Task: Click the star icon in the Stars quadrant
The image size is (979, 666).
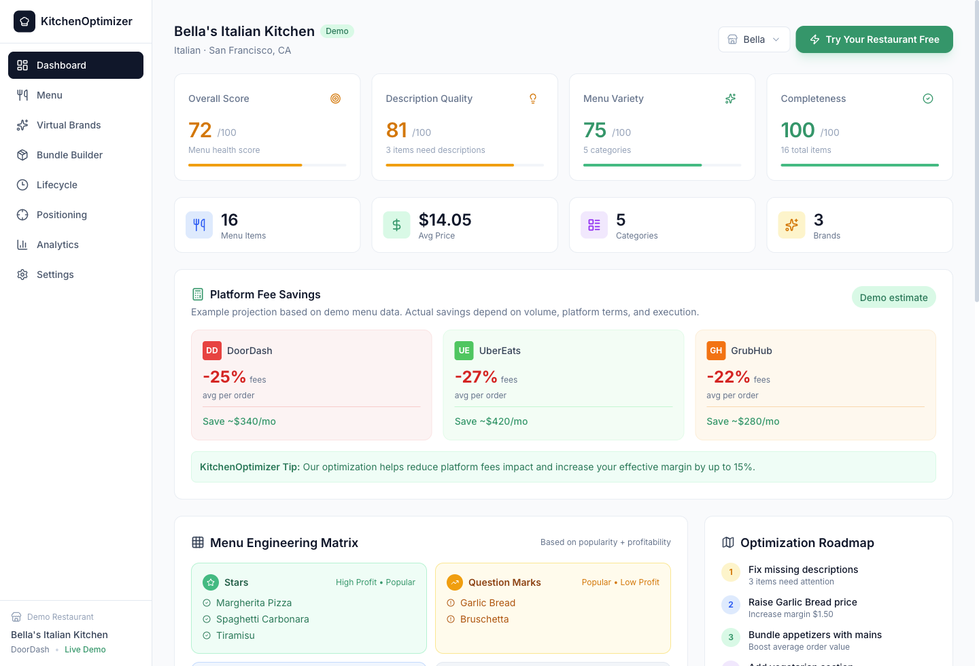Action: (x=211, y=582)
